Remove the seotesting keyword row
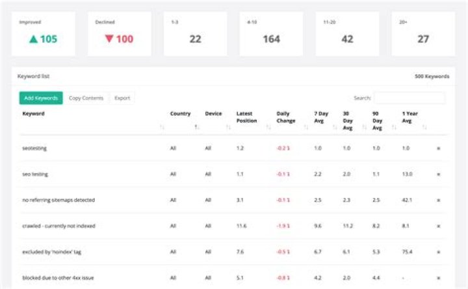The image size is (468, 289). tap(439, 148)
